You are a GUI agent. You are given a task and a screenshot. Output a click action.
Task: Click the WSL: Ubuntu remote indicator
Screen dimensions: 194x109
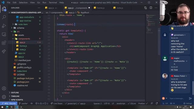(x=9, y=104)
